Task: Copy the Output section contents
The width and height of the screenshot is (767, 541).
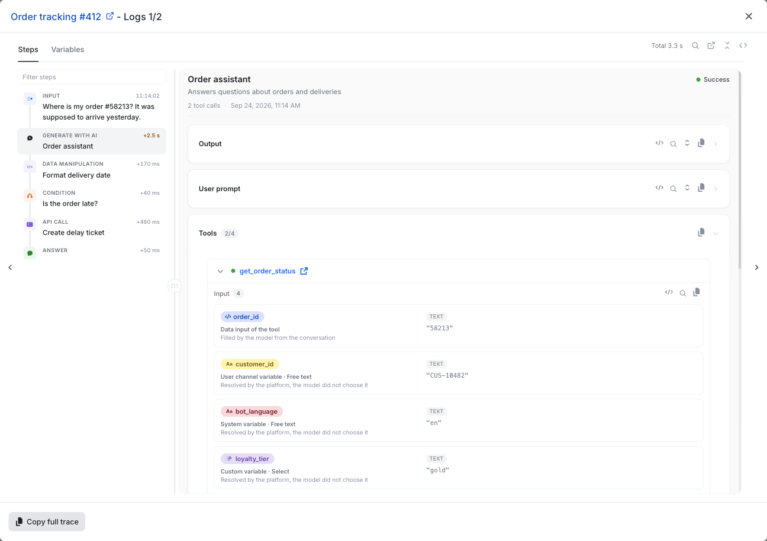Action: (701, 143)
